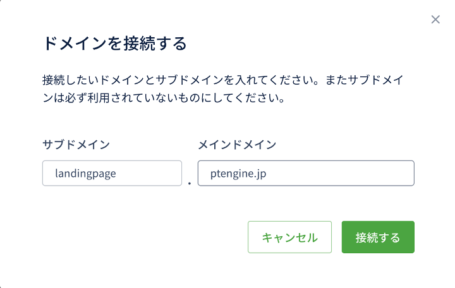455x288 pixels.
Task: Focus the メインドメイン input field
Action: tap(306, 173)
